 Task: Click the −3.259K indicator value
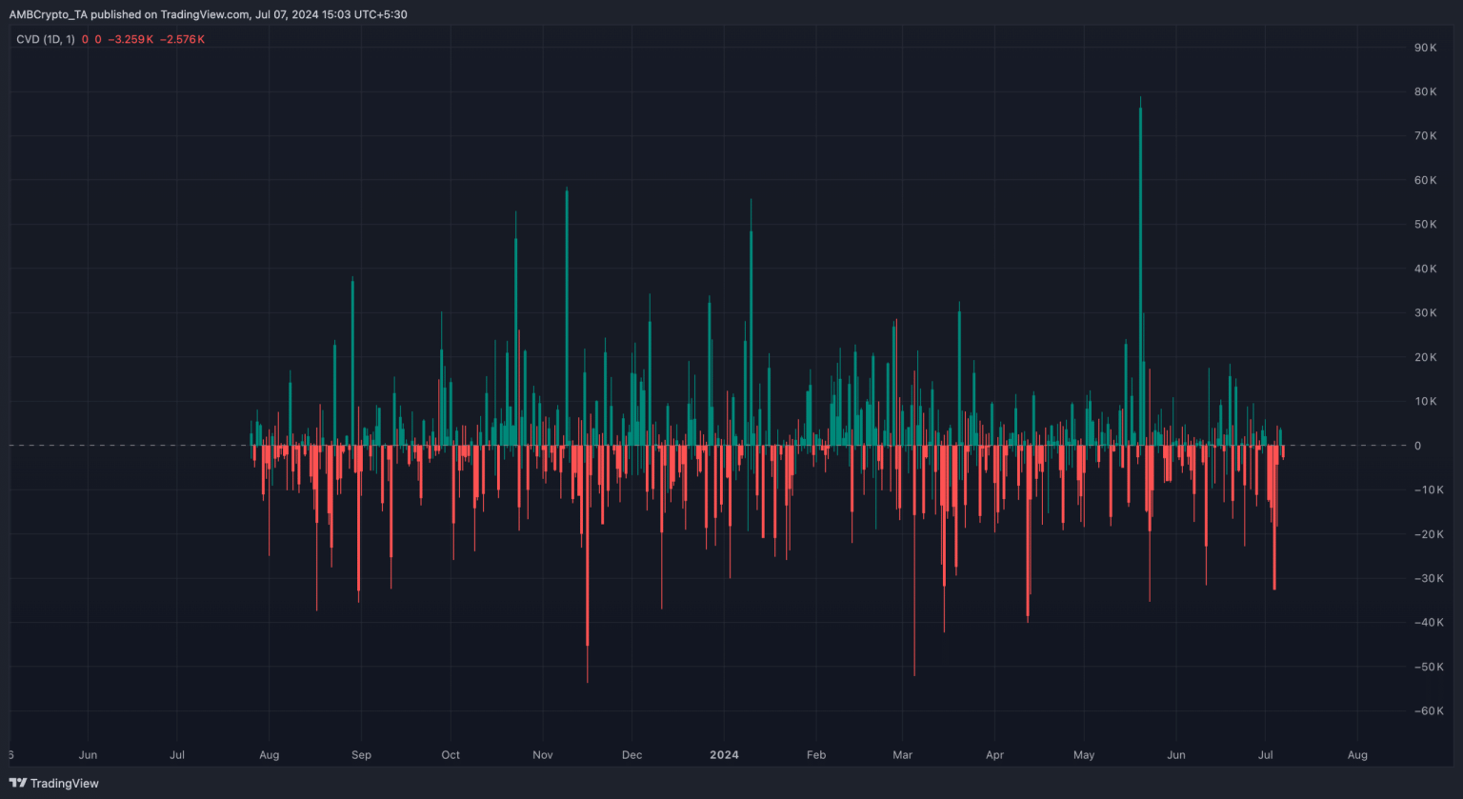[131, 39]
